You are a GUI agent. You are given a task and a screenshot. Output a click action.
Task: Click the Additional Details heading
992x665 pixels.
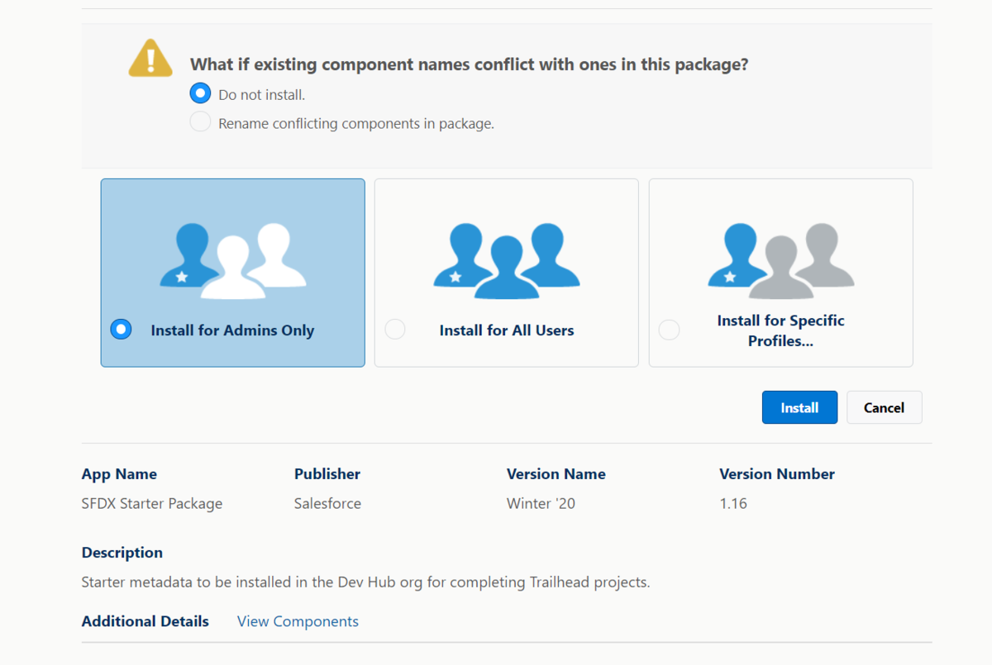pyautogui.click(x=145, y=621)
